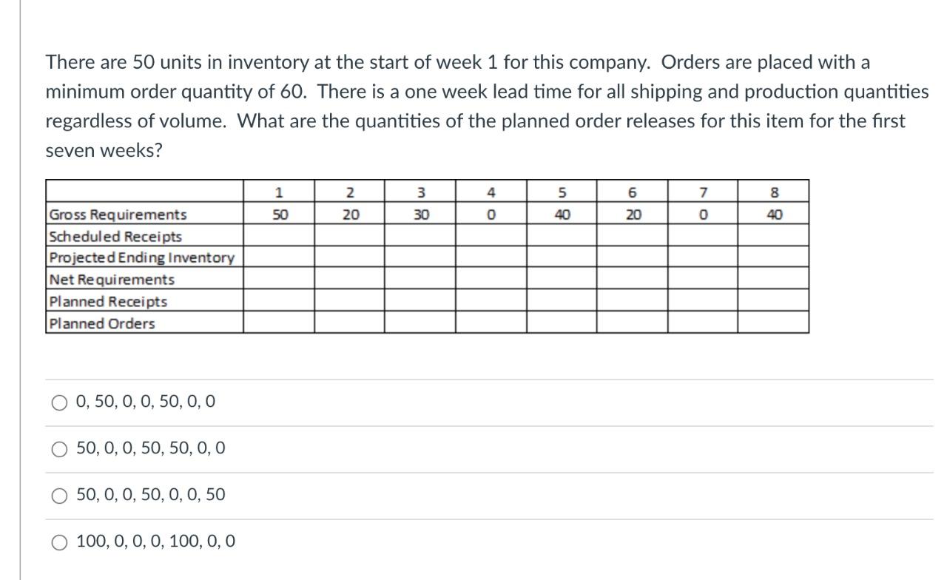
Task: Select the answer "50, 0, 0, 50, 0, 0, 50"
Action: coord(58,496)
